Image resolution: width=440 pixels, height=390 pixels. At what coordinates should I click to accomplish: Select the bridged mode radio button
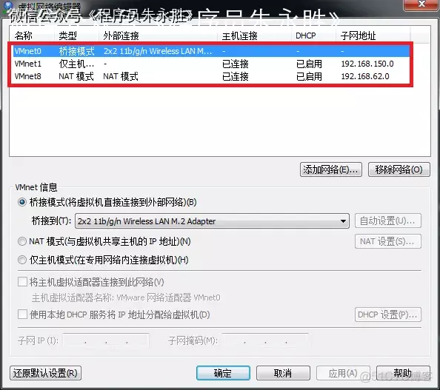(22, 202)
